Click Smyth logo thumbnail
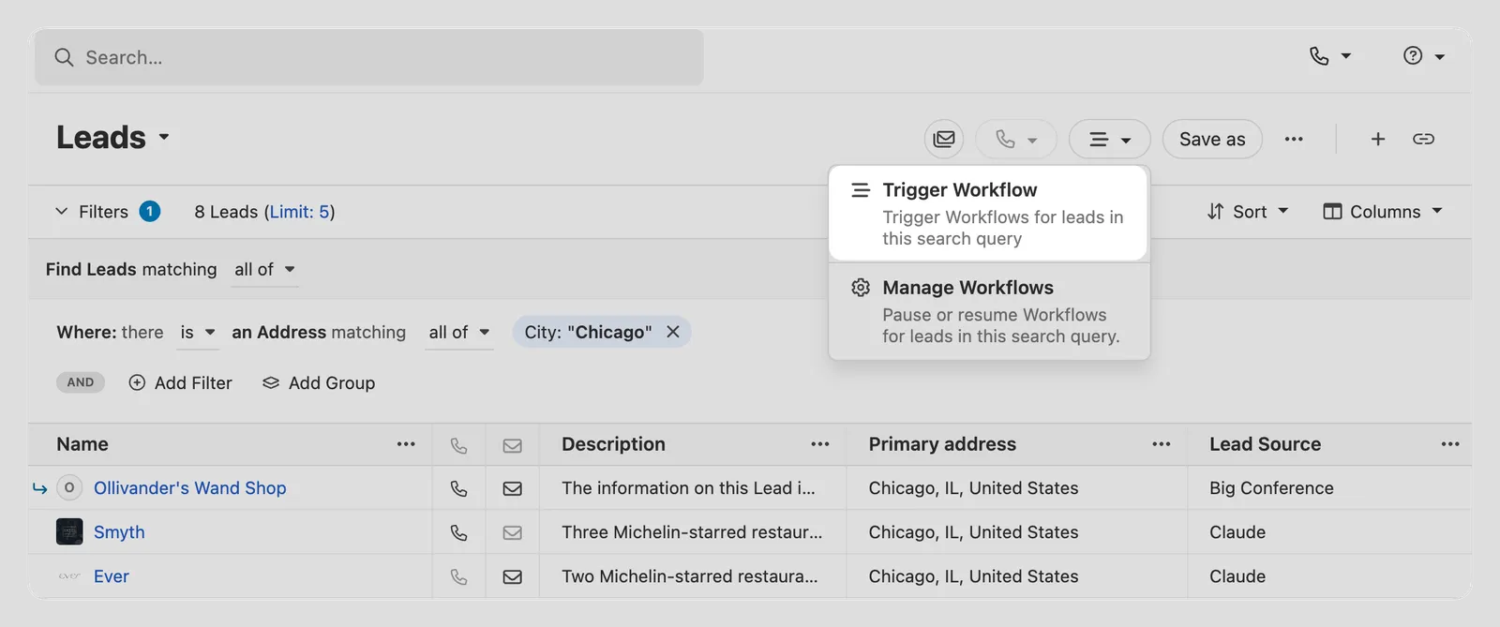The image size is (1500, 627). click(x=69, y=531)
